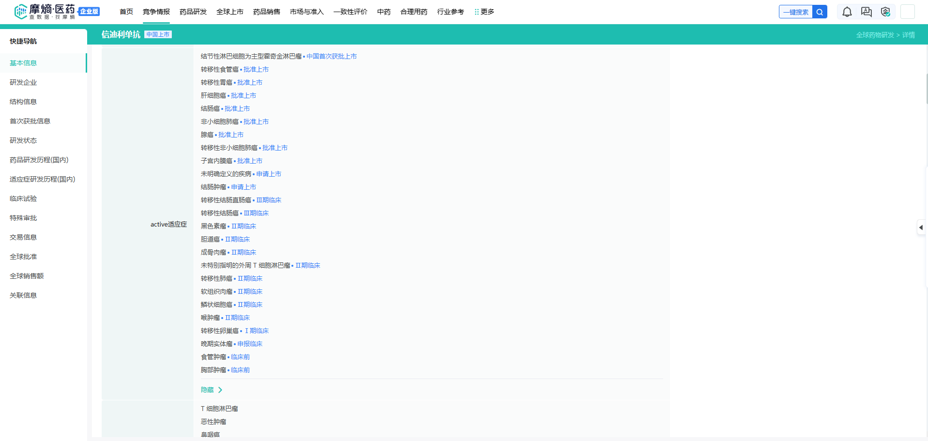Click 批准上市 link for 非小细胞肺癌
The image size is (928, 441).
point(256,122)
